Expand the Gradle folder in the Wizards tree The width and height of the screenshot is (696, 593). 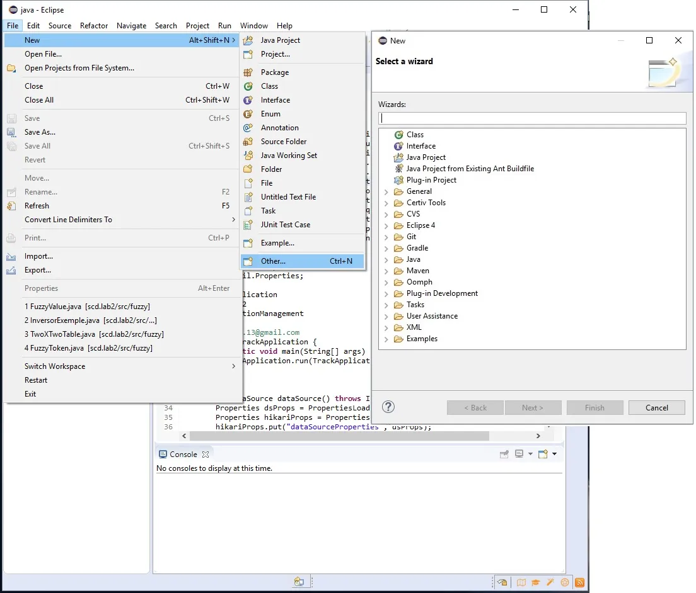(386, 249)
